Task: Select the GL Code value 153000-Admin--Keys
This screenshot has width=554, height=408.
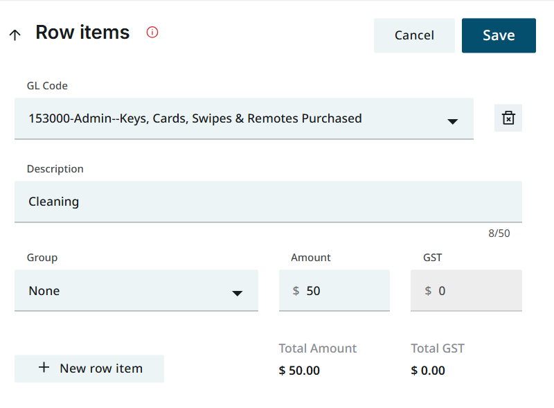Action: (195, 118)
